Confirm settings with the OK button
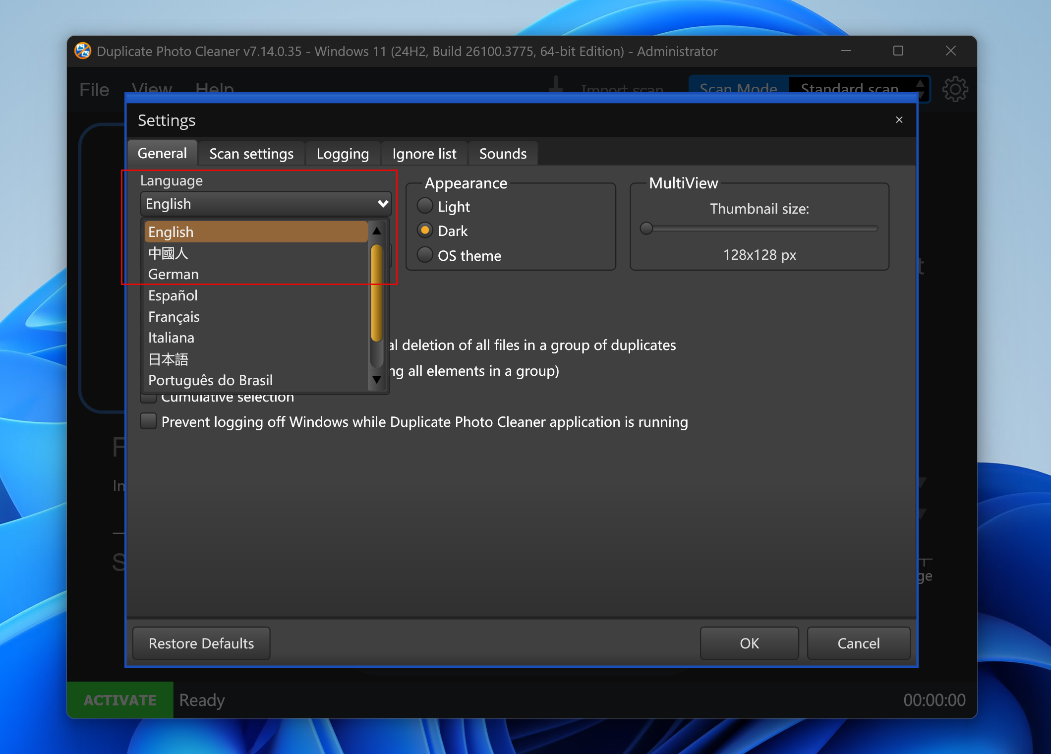Viewport: 1051px width, 754px height. pos(749,643)
